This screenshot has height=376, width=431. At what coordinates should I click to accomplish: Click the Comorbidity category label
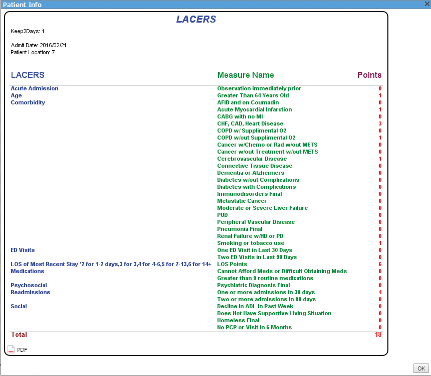click(x=28, y=102)
